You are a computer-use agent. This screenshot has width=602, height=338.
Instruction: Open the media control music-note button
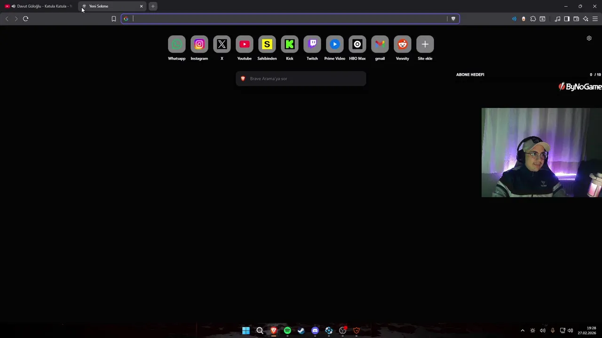point(557,19)
